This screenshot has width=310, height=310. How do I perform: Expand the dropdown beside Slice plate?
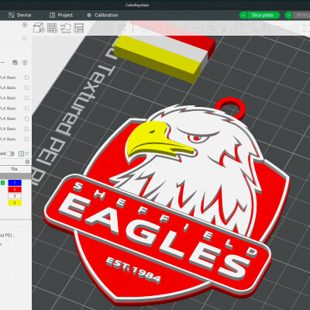click(x=243, y=15)
